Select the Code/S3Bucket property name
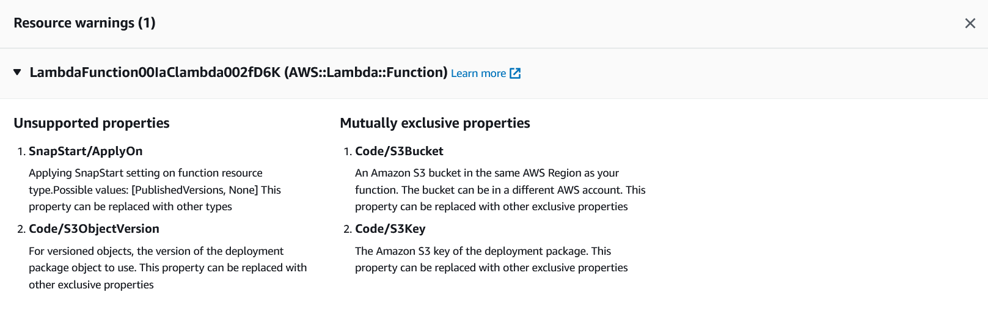Viewport: 988px width, 311px height. [x=399, y=151]
